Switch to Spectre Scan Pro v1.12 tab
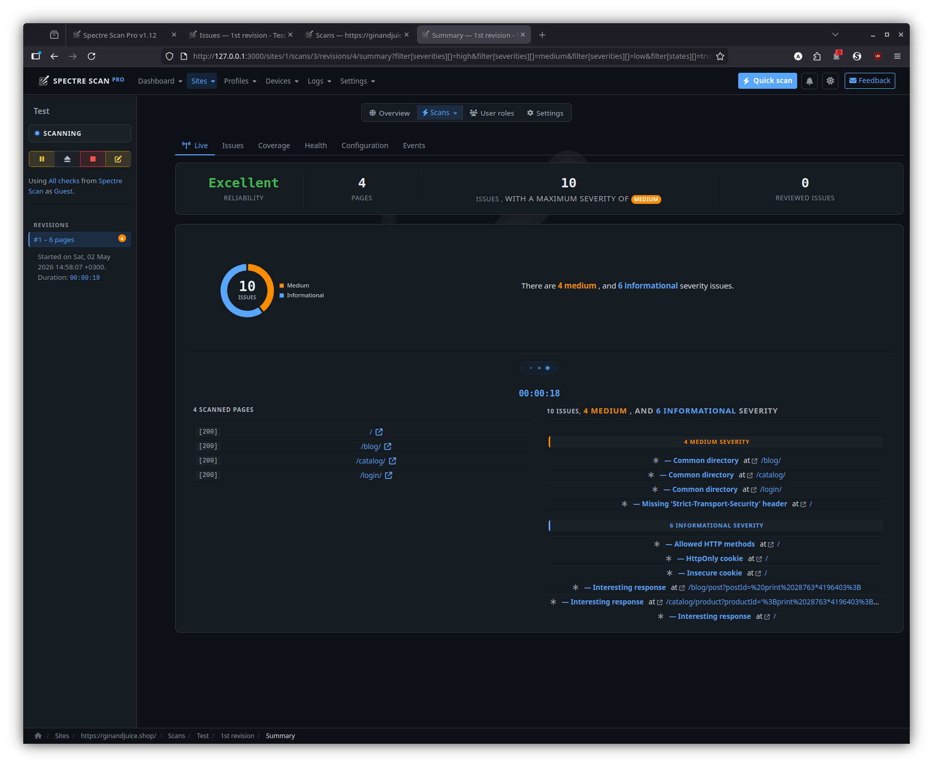Image resolution: width=933 pixels, height=767 pixels. [120, 35]
